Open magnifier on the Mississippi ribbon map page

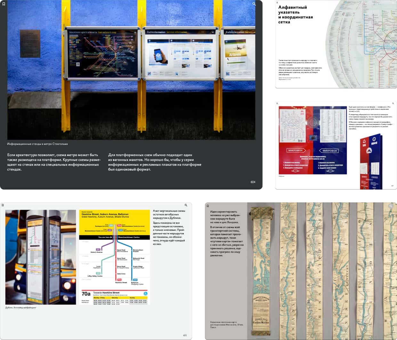point(391,206)
